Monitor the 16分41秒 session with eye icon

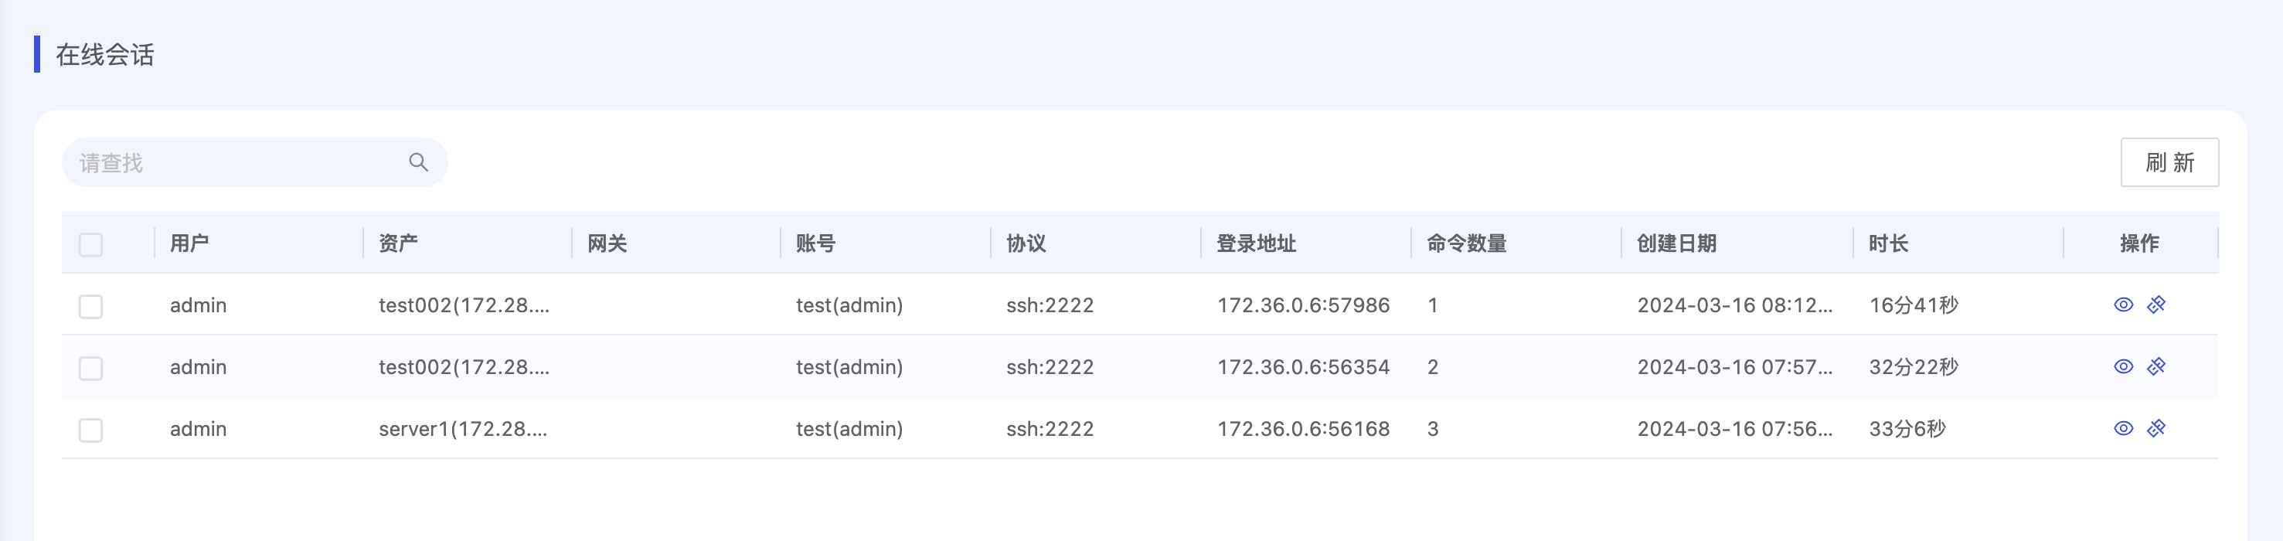2124,305
